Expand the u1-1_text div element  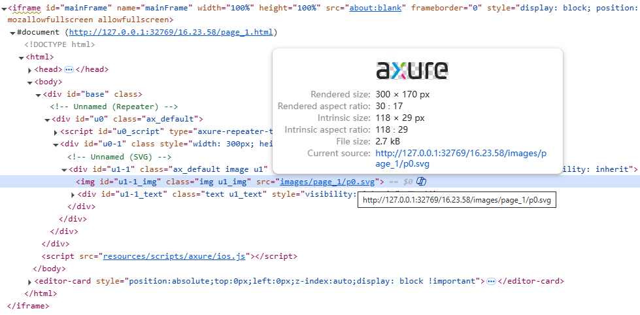coord(73,195)
